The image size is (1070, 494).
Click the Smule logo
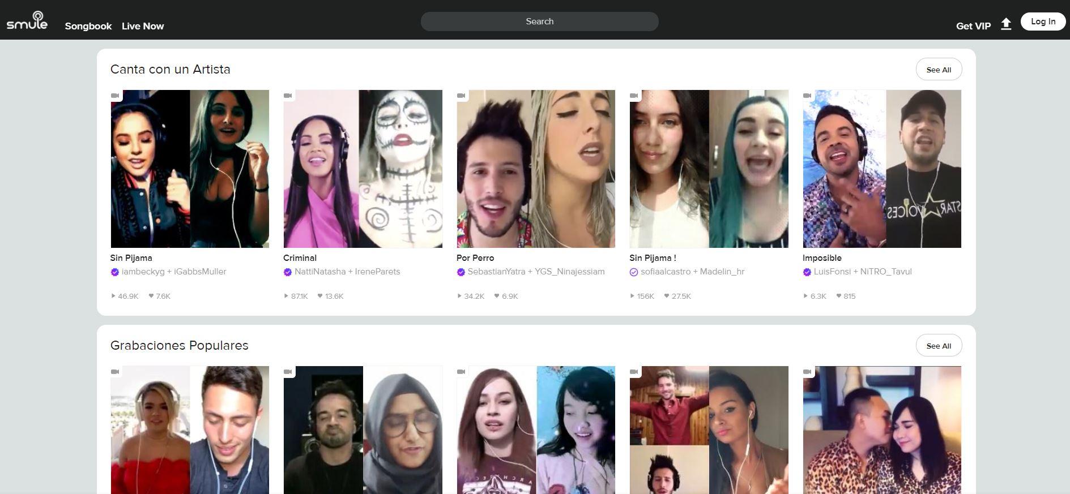click(27, 21)
